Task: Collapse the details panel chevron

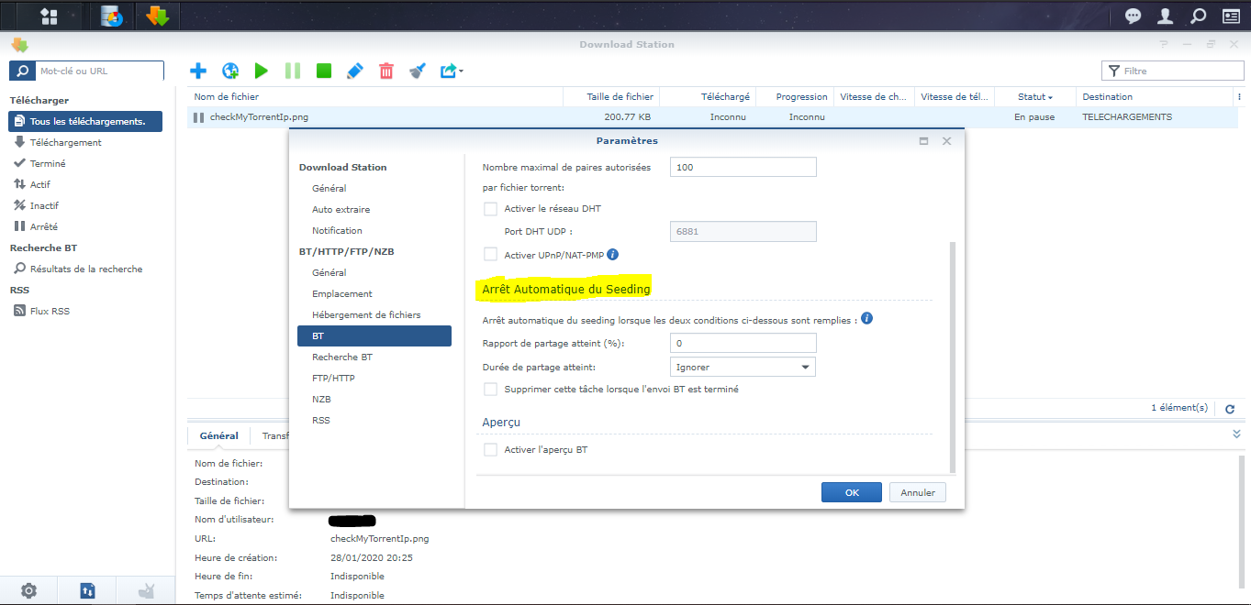Action: click(x=1236, y=434)
